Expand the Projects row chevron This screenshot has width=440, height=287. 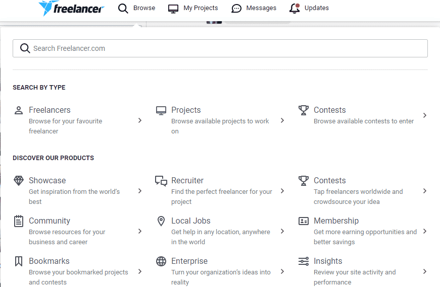tap(282, 120)
